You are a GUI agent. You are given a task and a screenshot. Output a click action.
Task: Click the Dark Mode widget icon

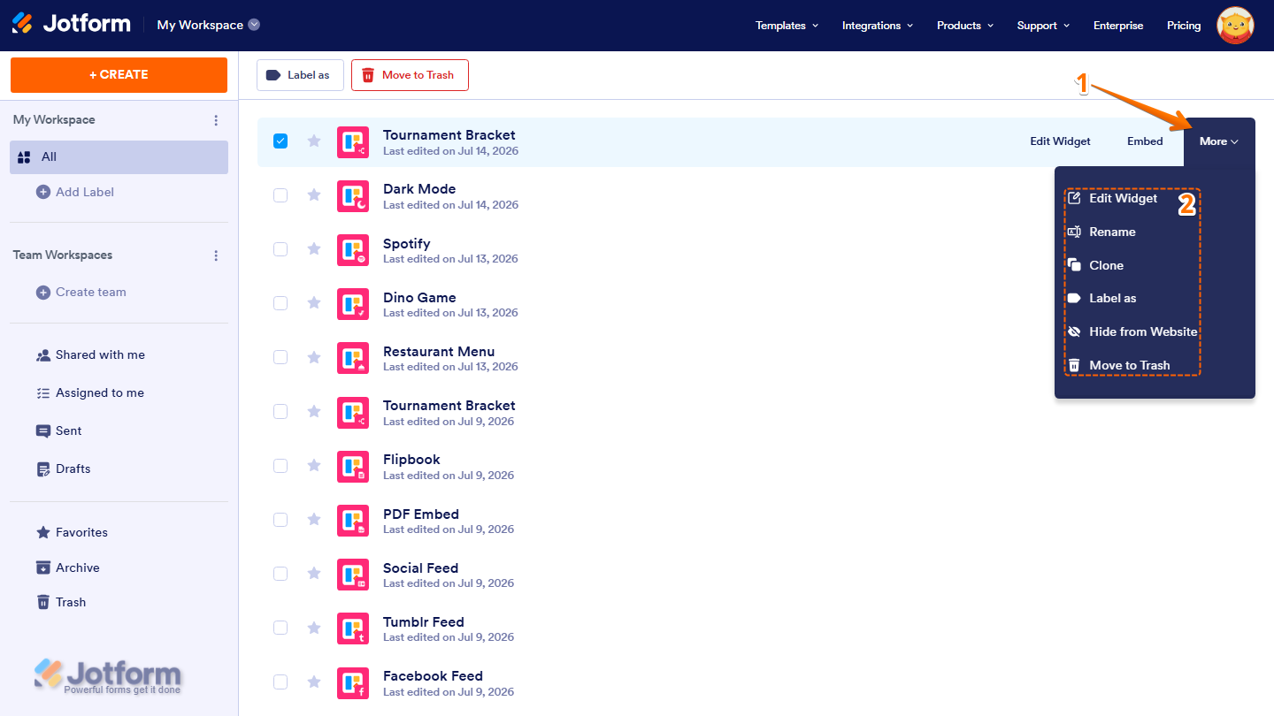[x=353, y=196]
